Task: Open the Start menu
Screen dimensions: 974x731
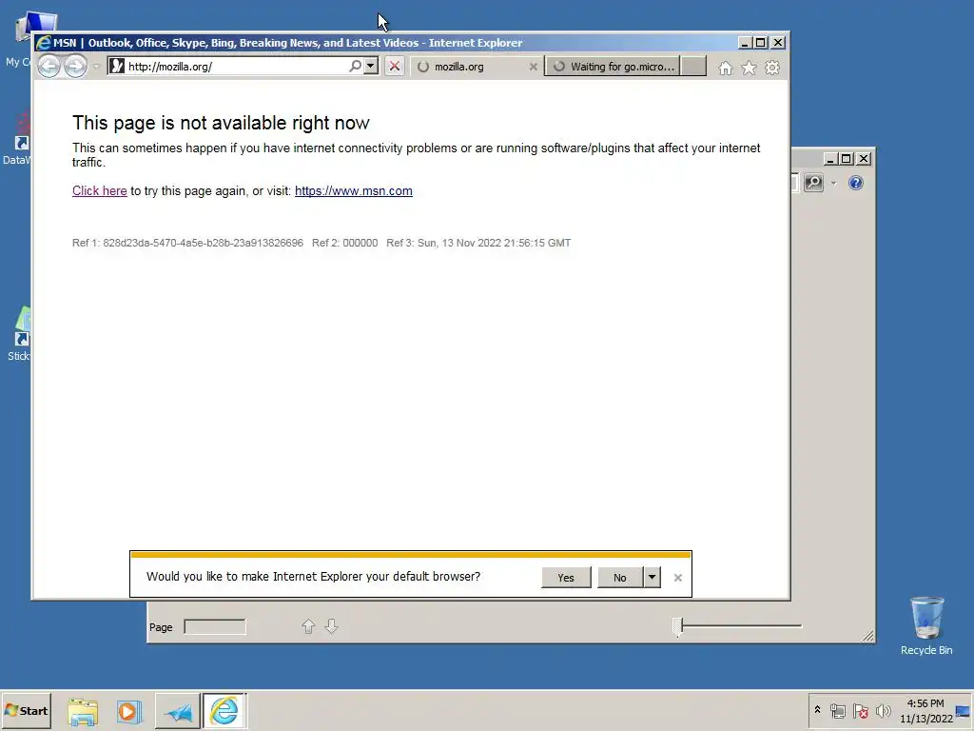Action: (26, 710)
